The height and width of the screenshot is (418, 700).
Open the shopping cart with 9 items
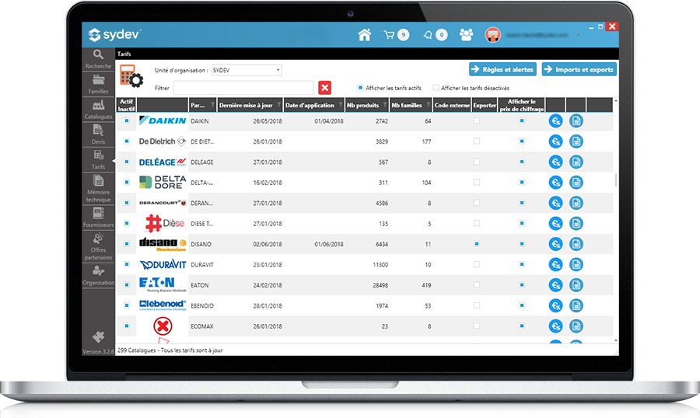(x=396, y=34)
